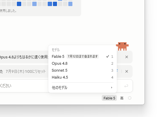
Task: Open the 高 effort level selector
Action: 122,98
